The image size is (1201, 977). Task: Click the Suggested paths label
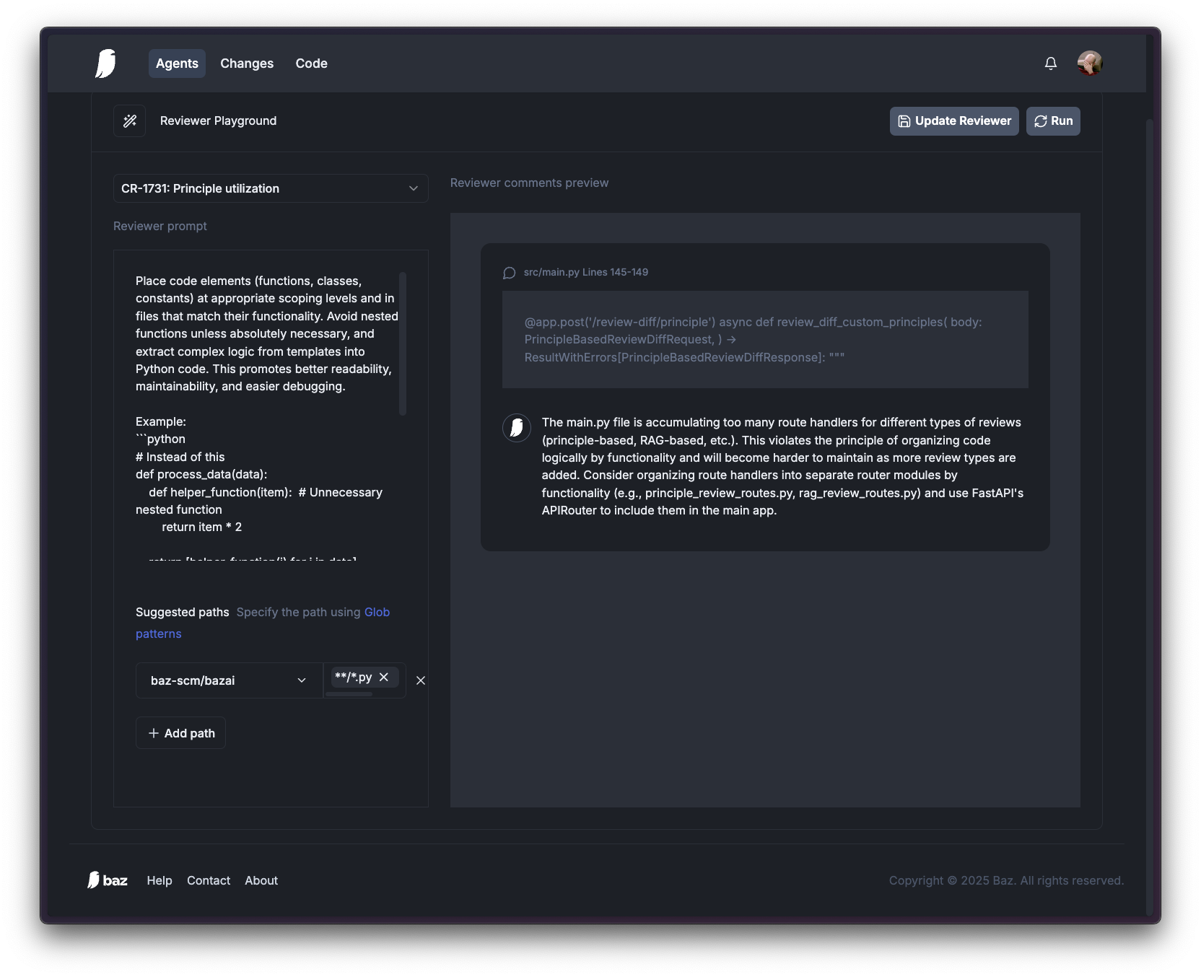[183, 612]
